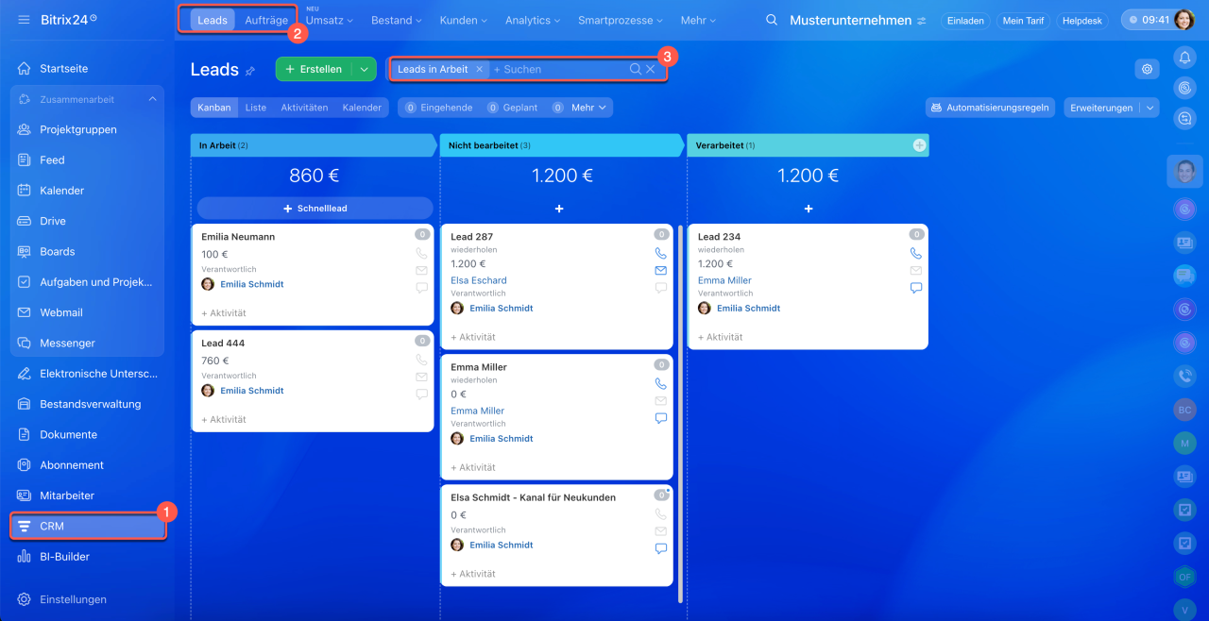Expand the Umsatz menu
The width and height of the screenshot is (1209, 621).
click(329, 20)
